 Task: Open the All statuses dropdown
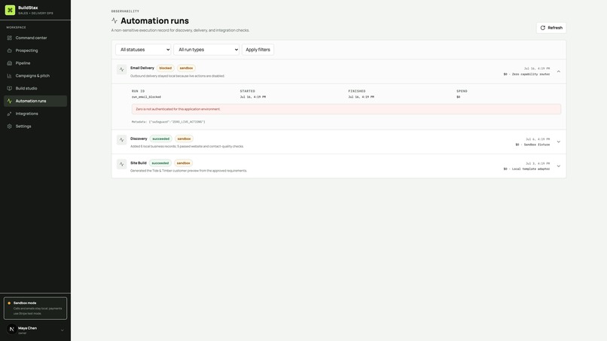click(x=143, y=50)
